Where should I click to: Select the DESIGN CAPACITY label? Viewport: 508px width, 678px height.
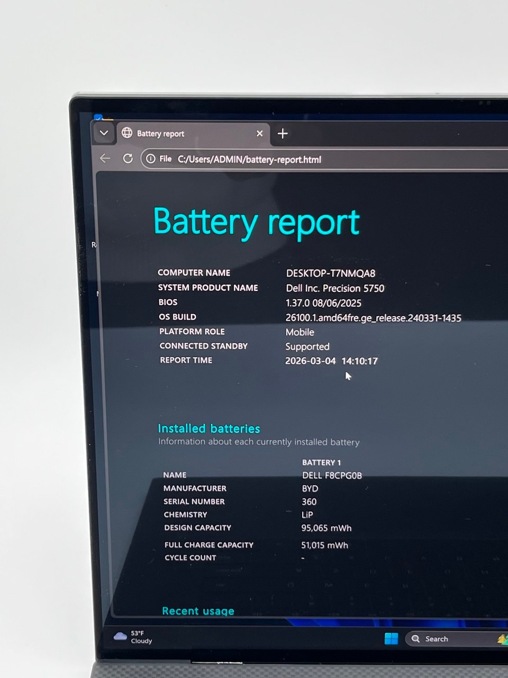197,528
